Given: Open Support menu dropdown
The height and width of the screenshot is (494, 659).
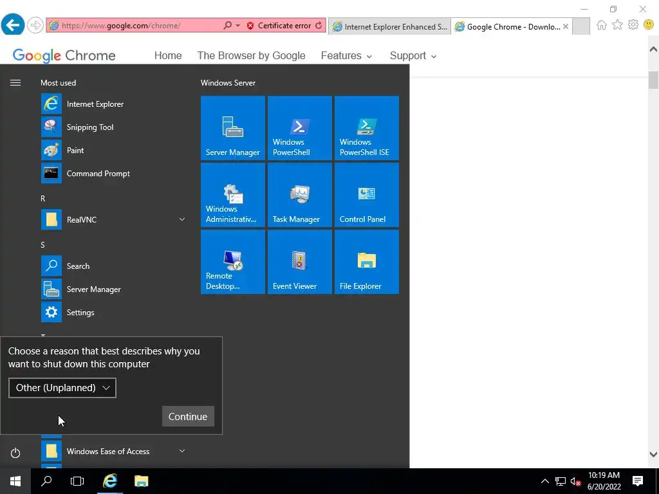Looking at the screenshot, I should click(x=413, y=56).
